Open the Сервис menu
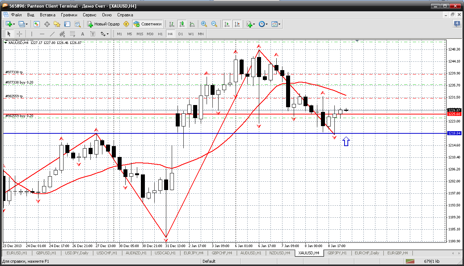 89,15
